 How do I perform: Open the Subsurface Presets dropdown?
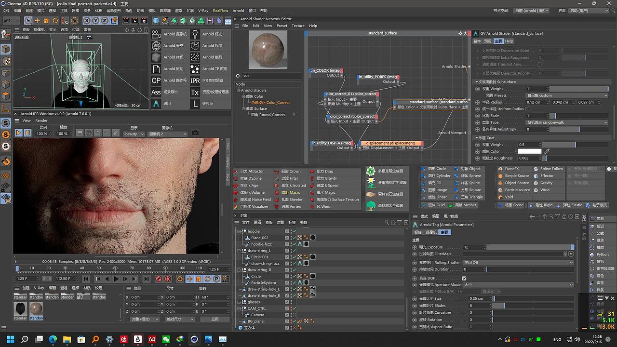pyautogui.click(x=567, y=95)
